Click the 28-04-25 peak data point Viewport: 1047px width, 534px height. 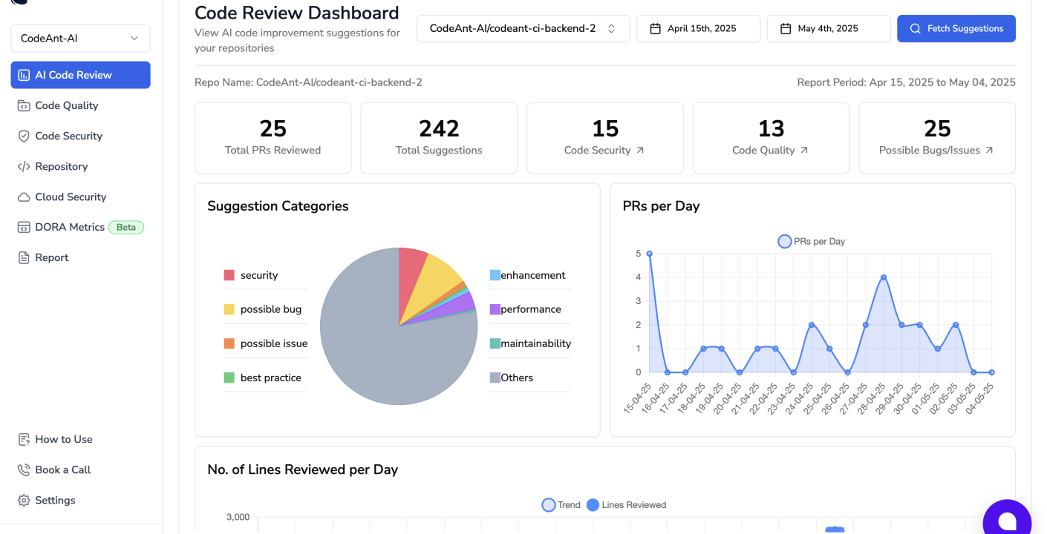884,277
